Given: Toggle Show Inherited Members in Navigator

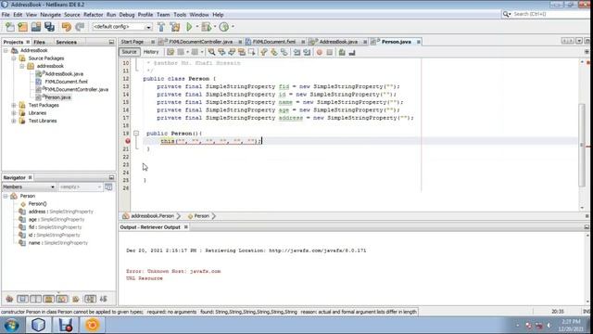Looking at the screenshot, I should point(9,299).
